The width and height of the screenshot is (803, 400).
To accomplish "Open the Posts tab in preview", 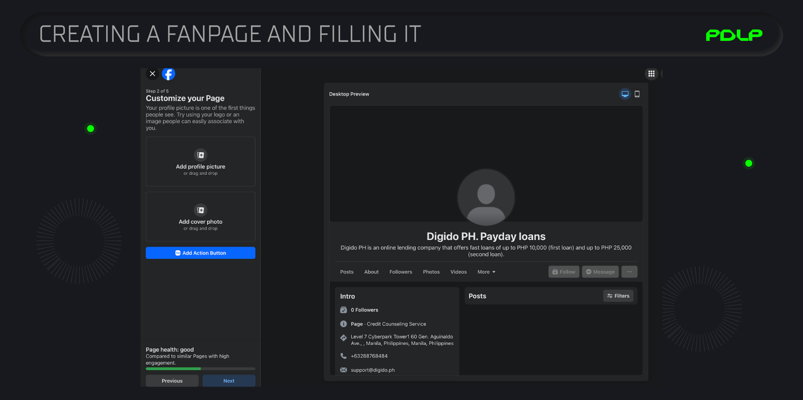I will point(347,272).
